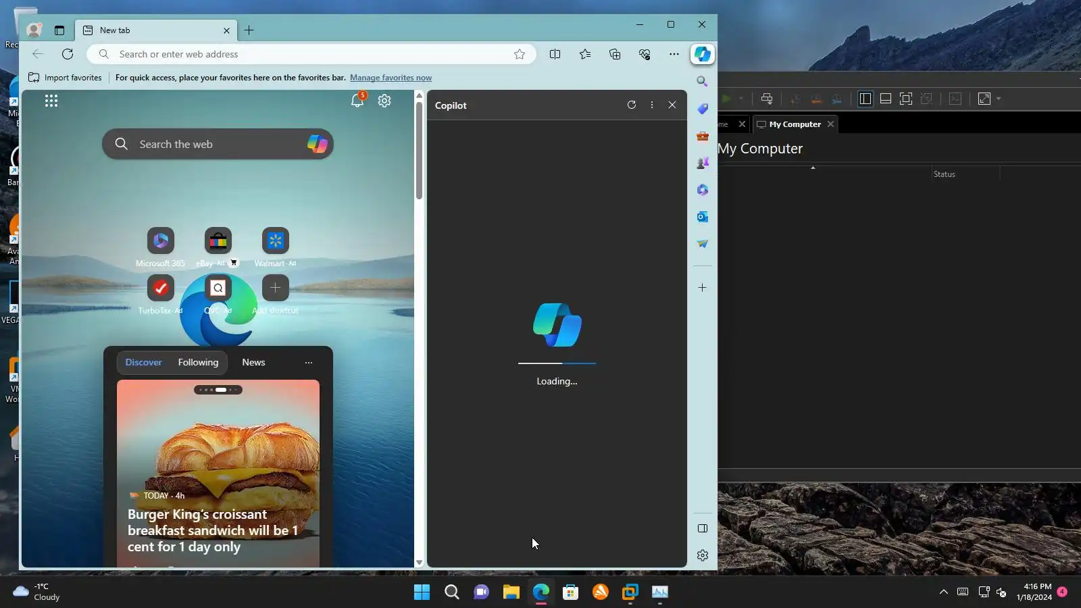Select the New tab tab in Edge
Image resolution: width=1081 pixels, height=608 pixels.
point(157,30)
